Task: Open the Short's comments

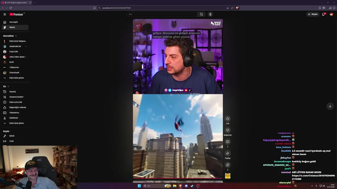Action: point(228,142)
